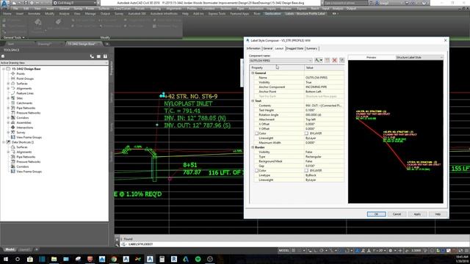Viewport: 470px width, 264px height.
Task: Click the Edit Label Style ribbon icon
Action: point(59,22)
